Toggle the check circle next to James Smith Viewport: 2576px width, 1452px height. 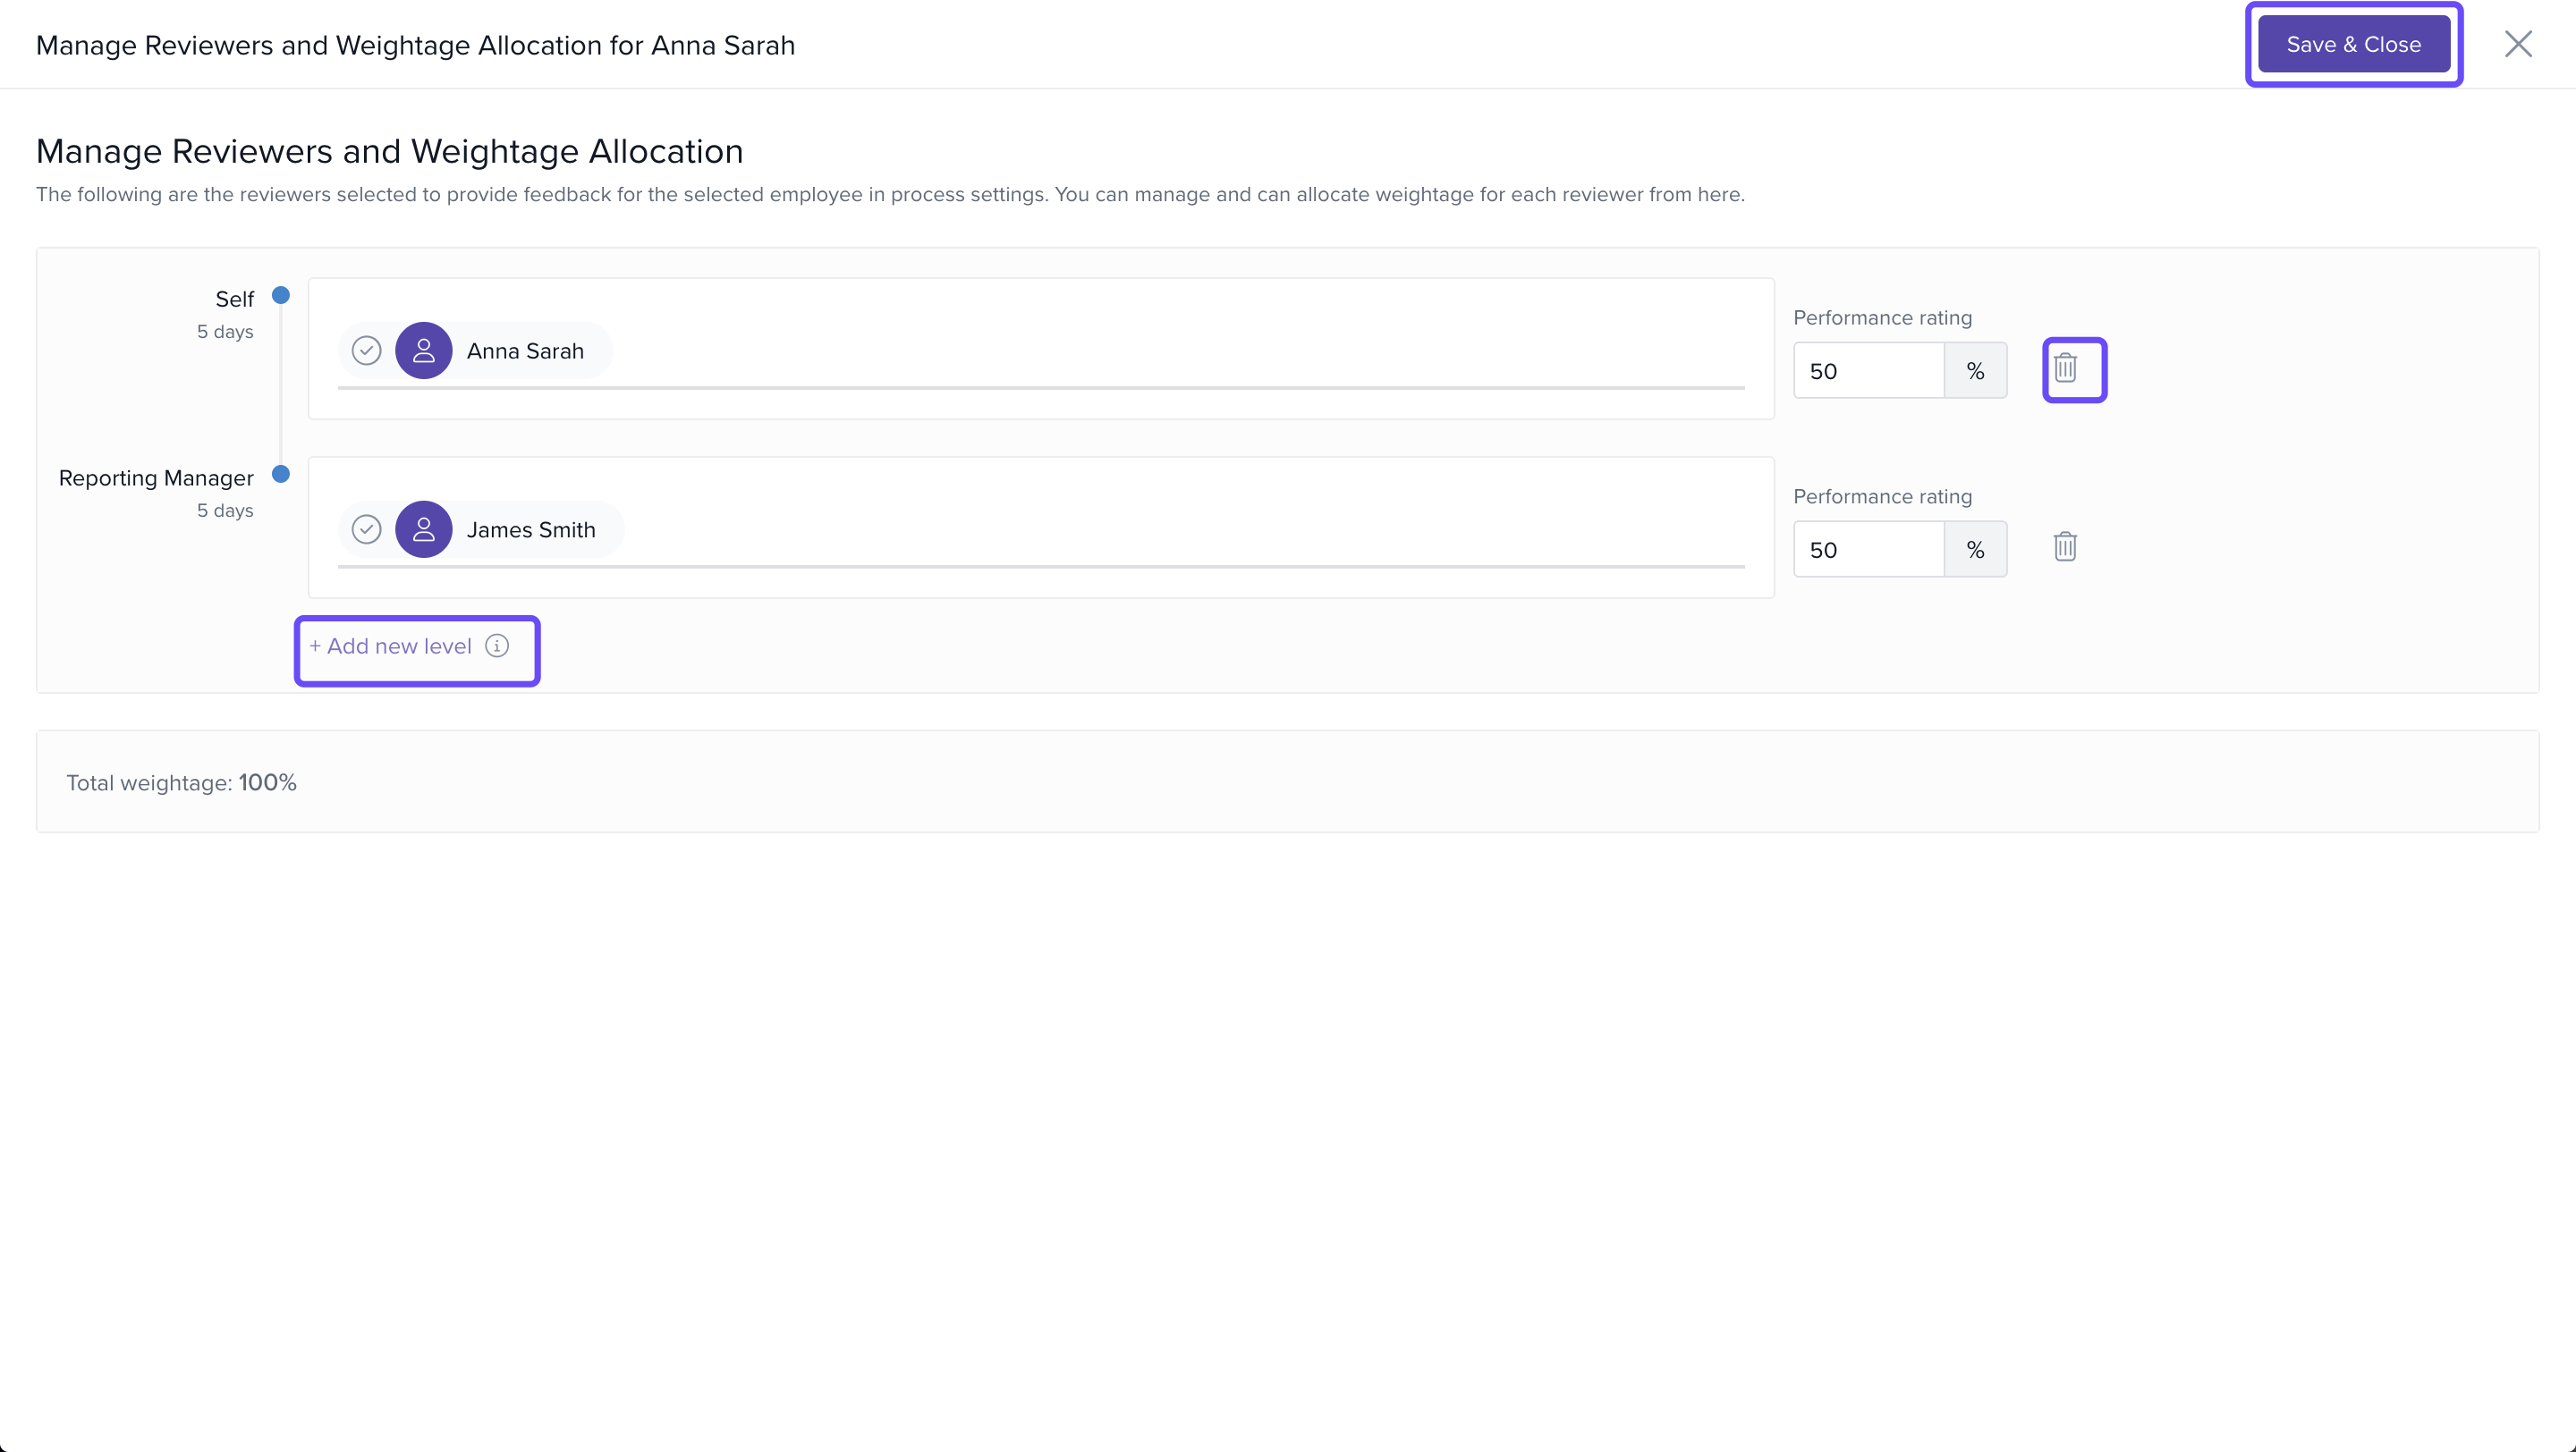pyautogui.click(x=367, y=529)
